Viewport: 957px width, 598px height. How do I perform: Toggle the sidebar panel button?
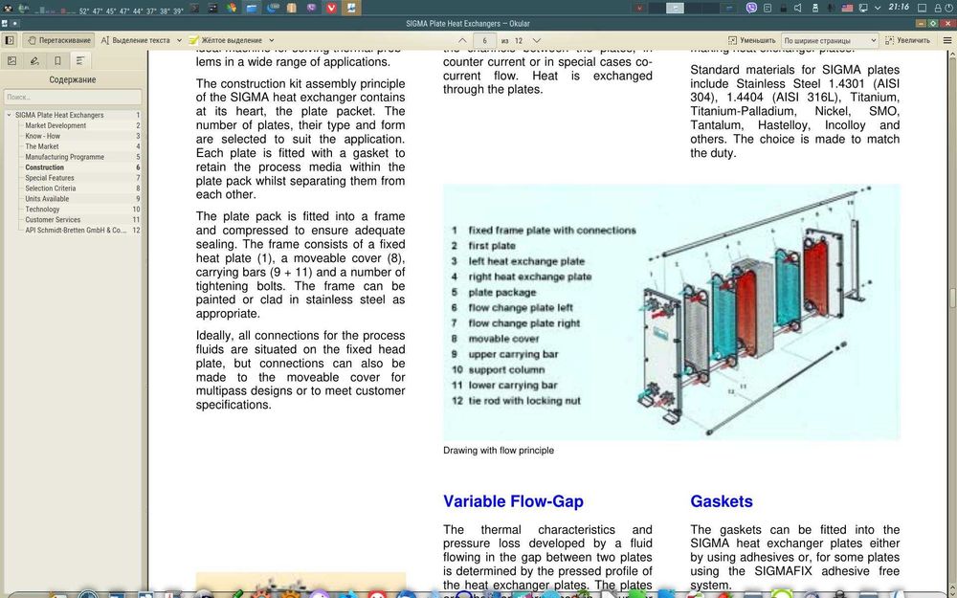click(x=10, y=40)
